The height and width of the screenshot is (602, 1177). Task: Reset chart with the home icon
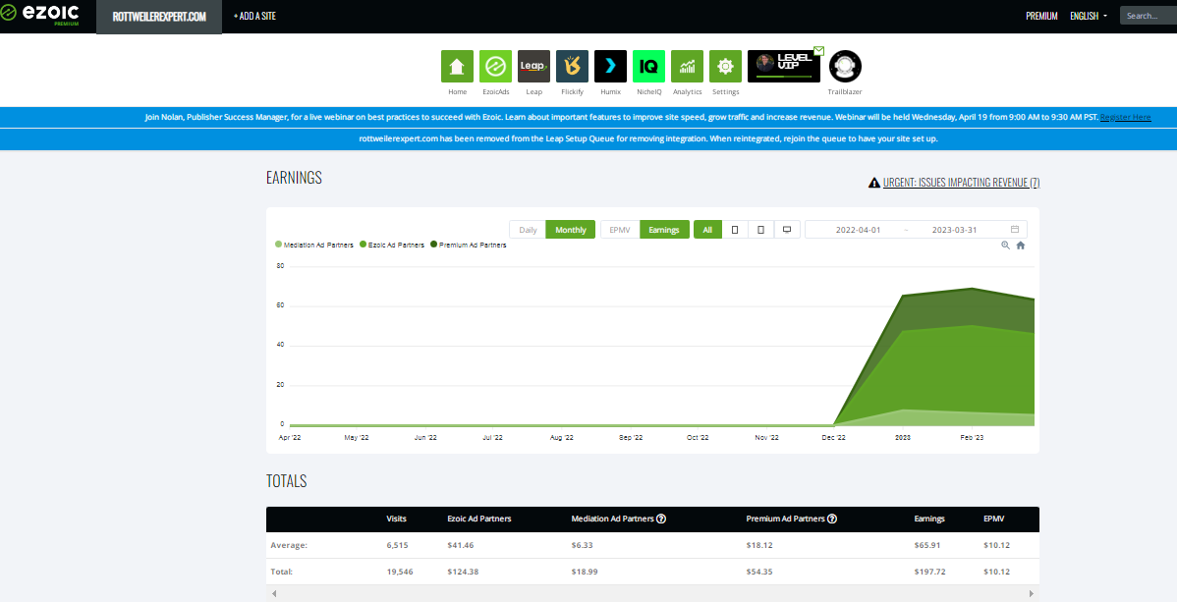pyautogui.click(x=1020, y=246)
